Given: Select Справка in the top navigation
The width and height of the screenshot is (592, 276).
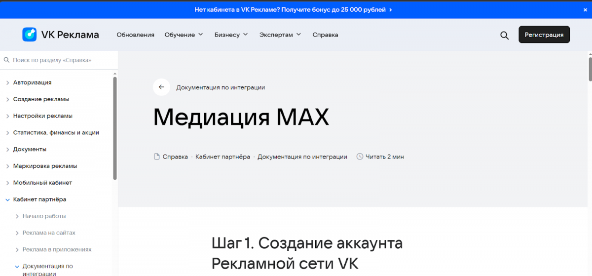Looking at the screenshot, I should click(x=325, y=35).
